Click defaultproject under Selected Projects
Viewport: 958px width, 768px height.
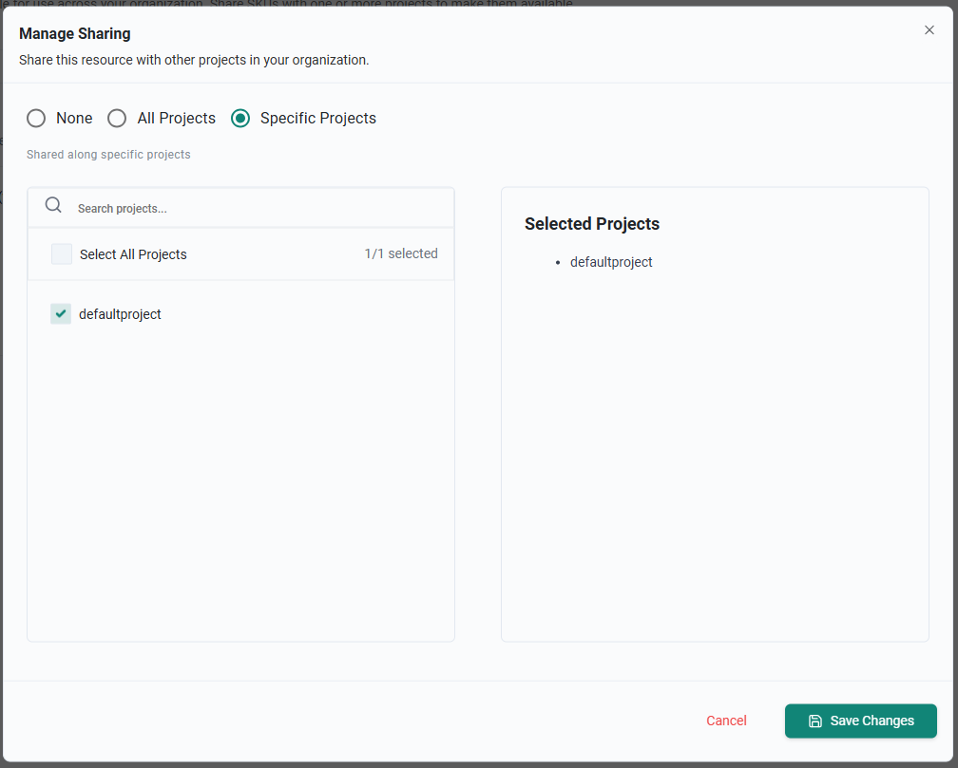point(611,262)
